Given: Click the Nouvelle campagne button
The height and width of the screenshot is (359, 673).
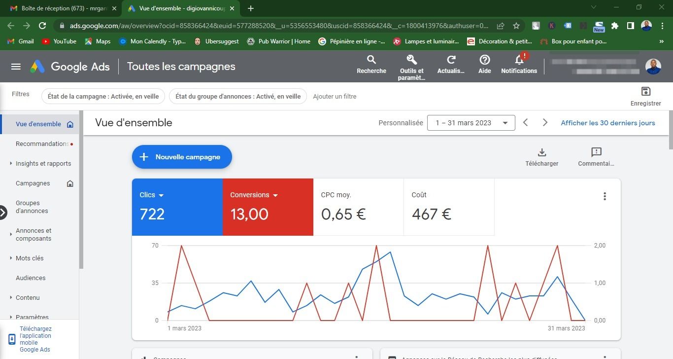Looking at the screenshot, I should (182, 157).
